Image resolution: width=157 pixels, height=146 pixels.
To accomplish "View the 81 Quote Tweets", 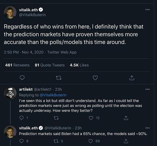I will pyautogui.click(x=49, y=65).
